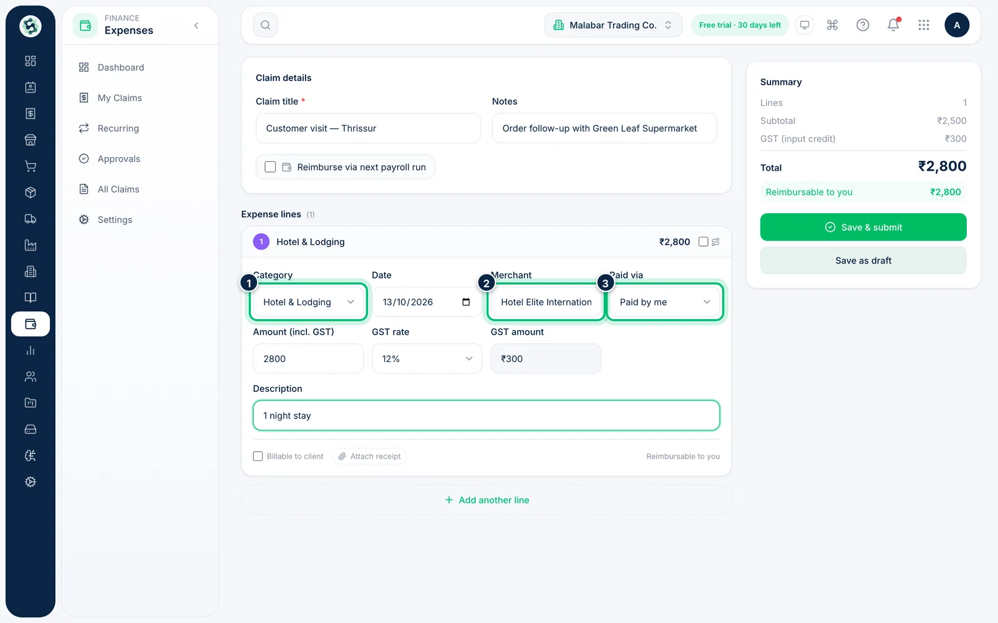Open the notifications bell
Image resolution: width=998 pixels, height=623 pixels.
coord(893,25)
